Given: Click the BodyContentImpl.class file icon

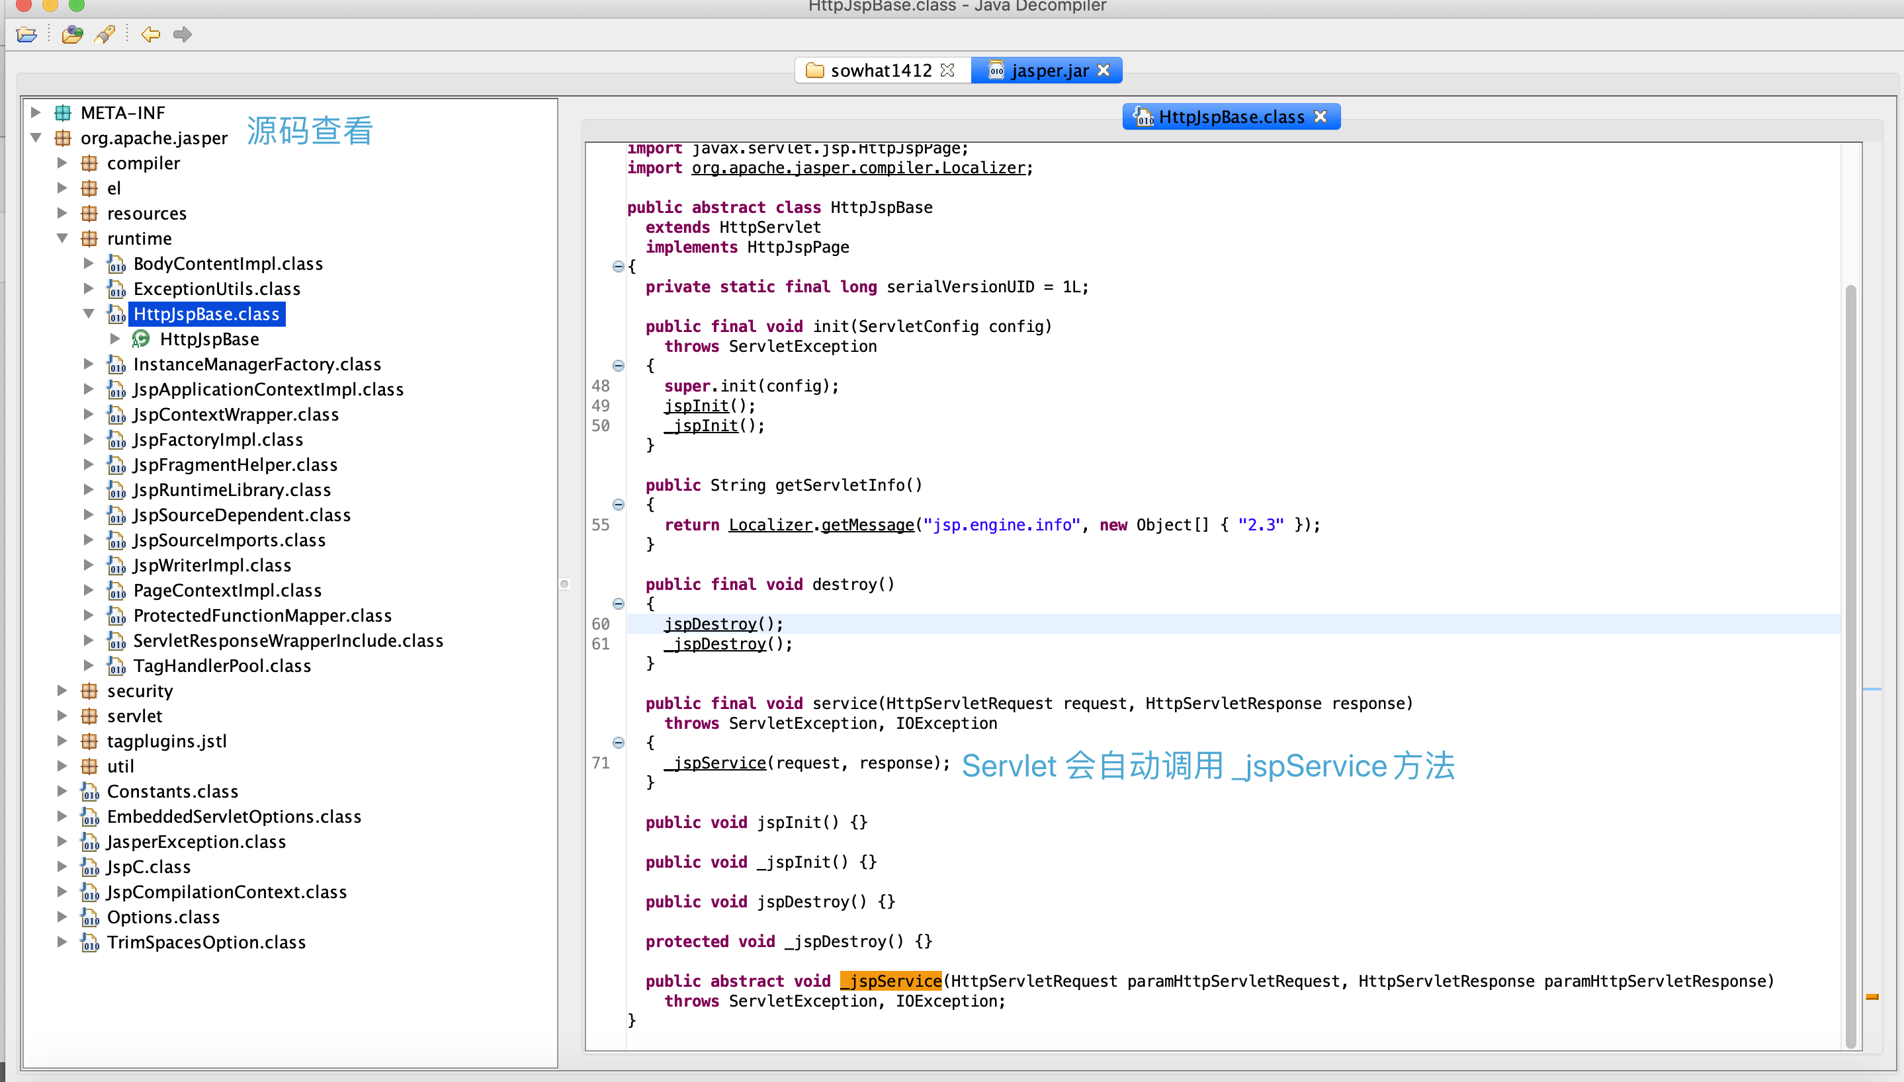Looking at the screenshot, I should pyautogui.click(x=116, y=264).
